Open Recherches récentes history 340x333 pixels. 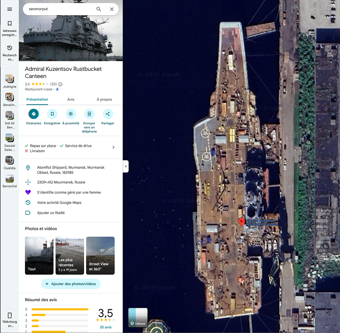point(9,53)
